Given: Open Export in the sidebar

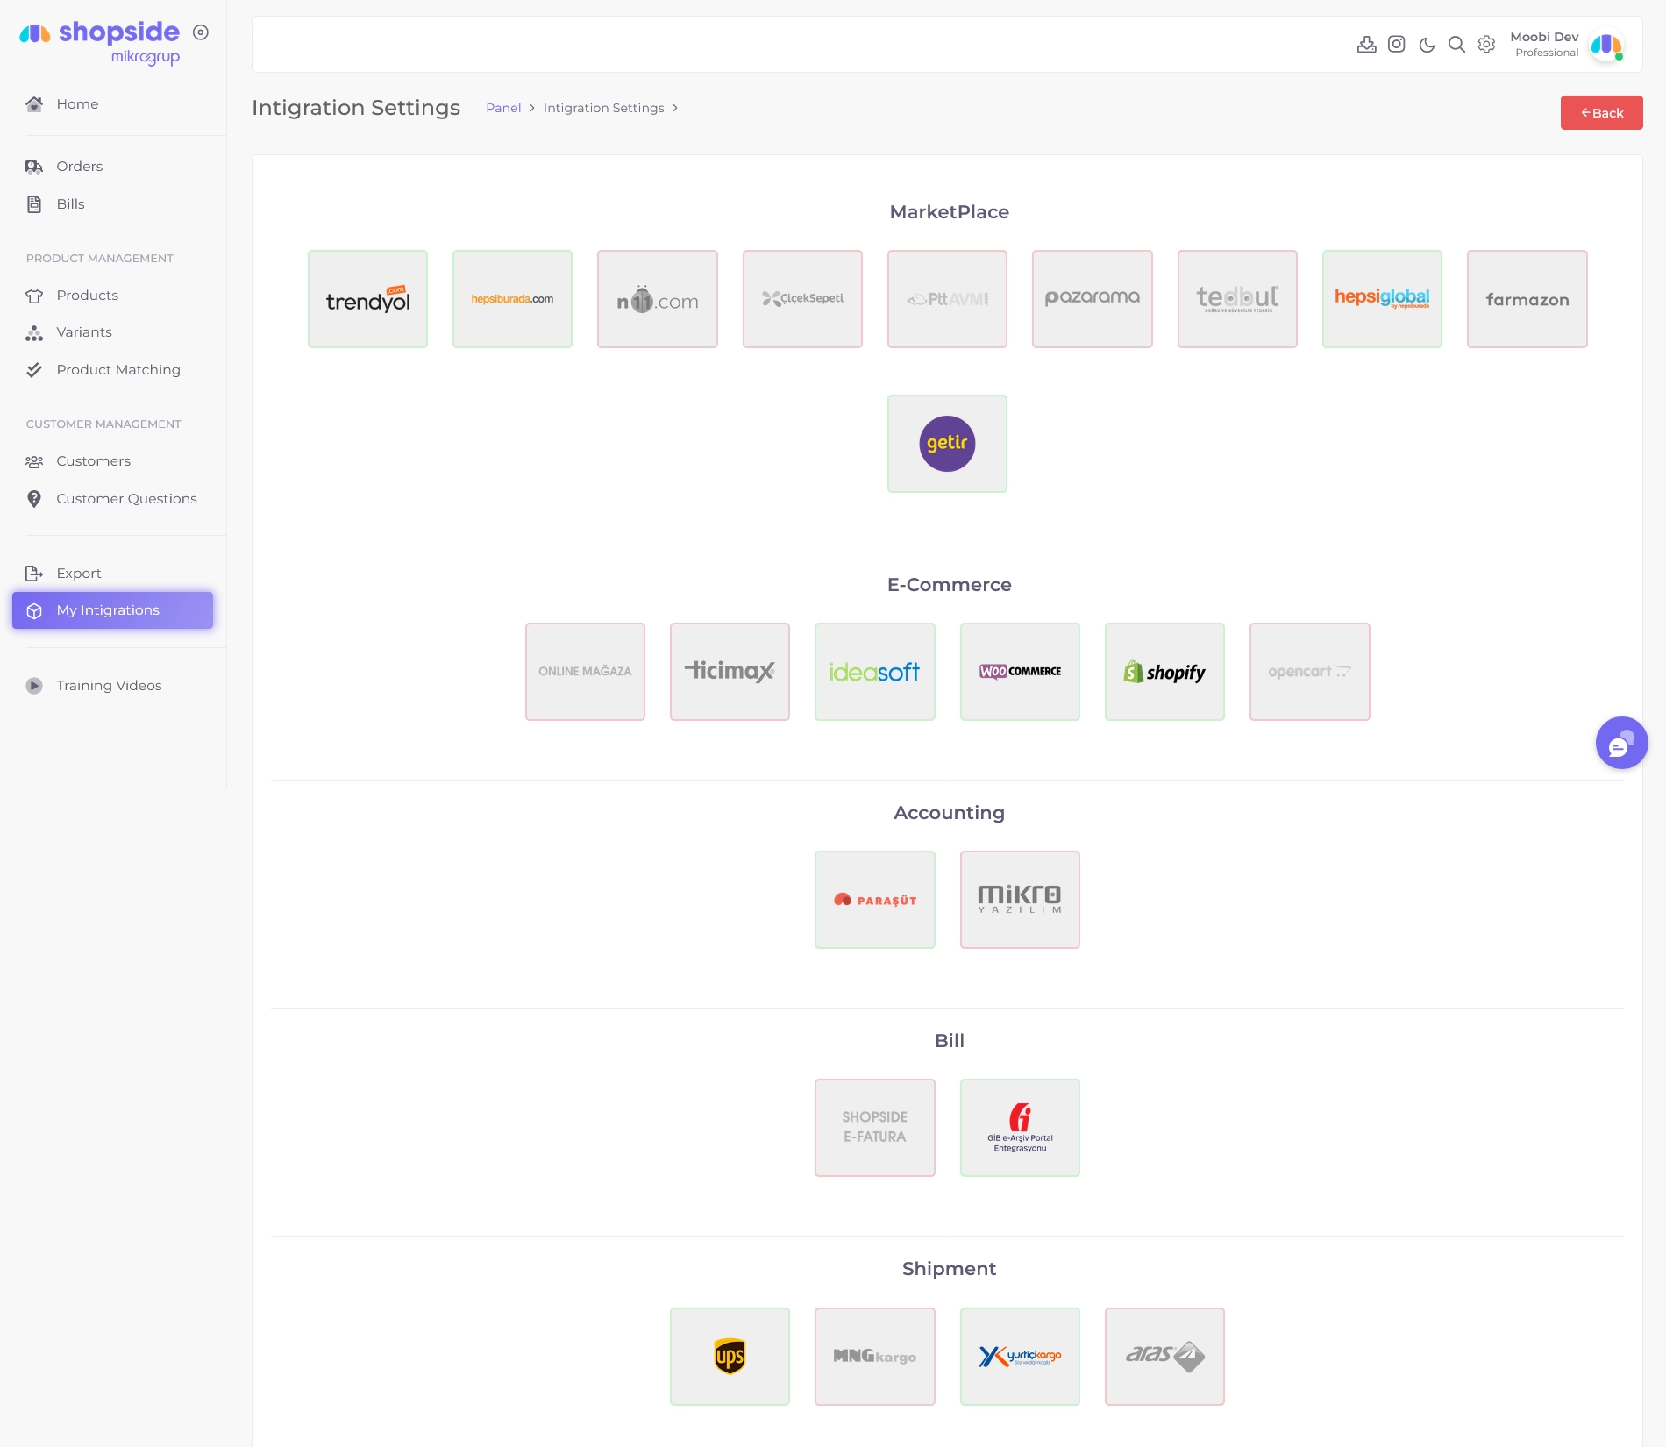Looking at the screenshot, I should pos(112,574).
